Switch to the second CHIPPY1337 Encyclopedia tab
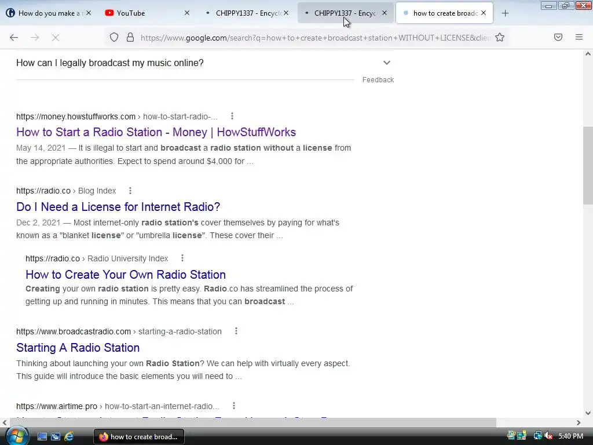The image size is (593, 445). coord(345,13)
